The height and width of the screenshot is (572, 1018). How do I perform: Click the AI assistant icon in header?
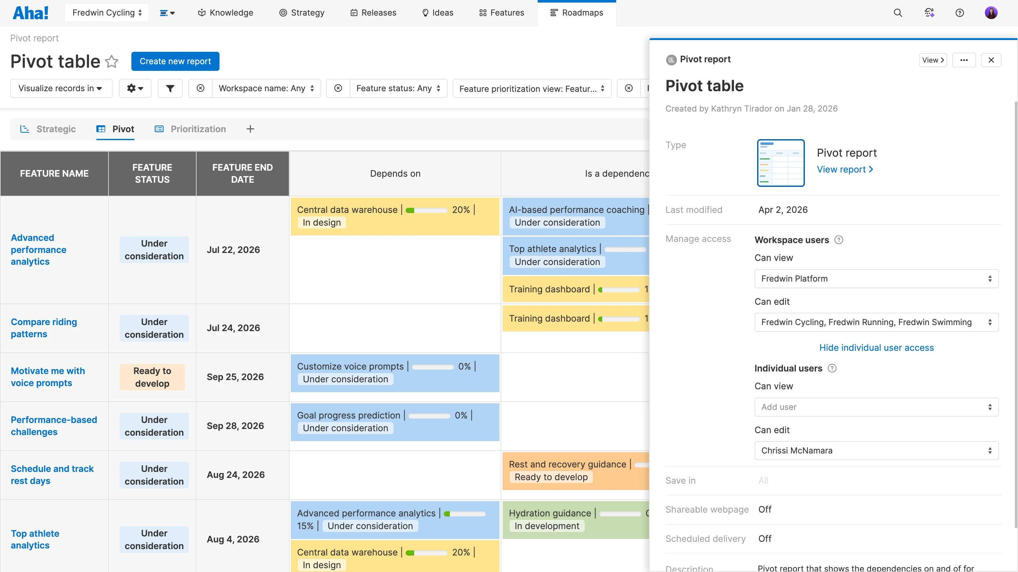tap(929, 13)
